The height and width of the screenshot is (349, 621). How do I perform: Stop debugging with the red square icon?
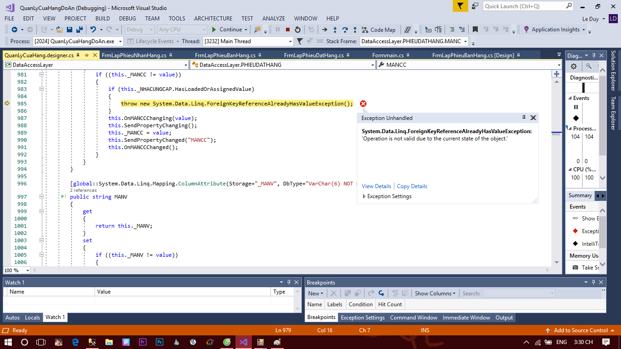(x=287, y=30)
